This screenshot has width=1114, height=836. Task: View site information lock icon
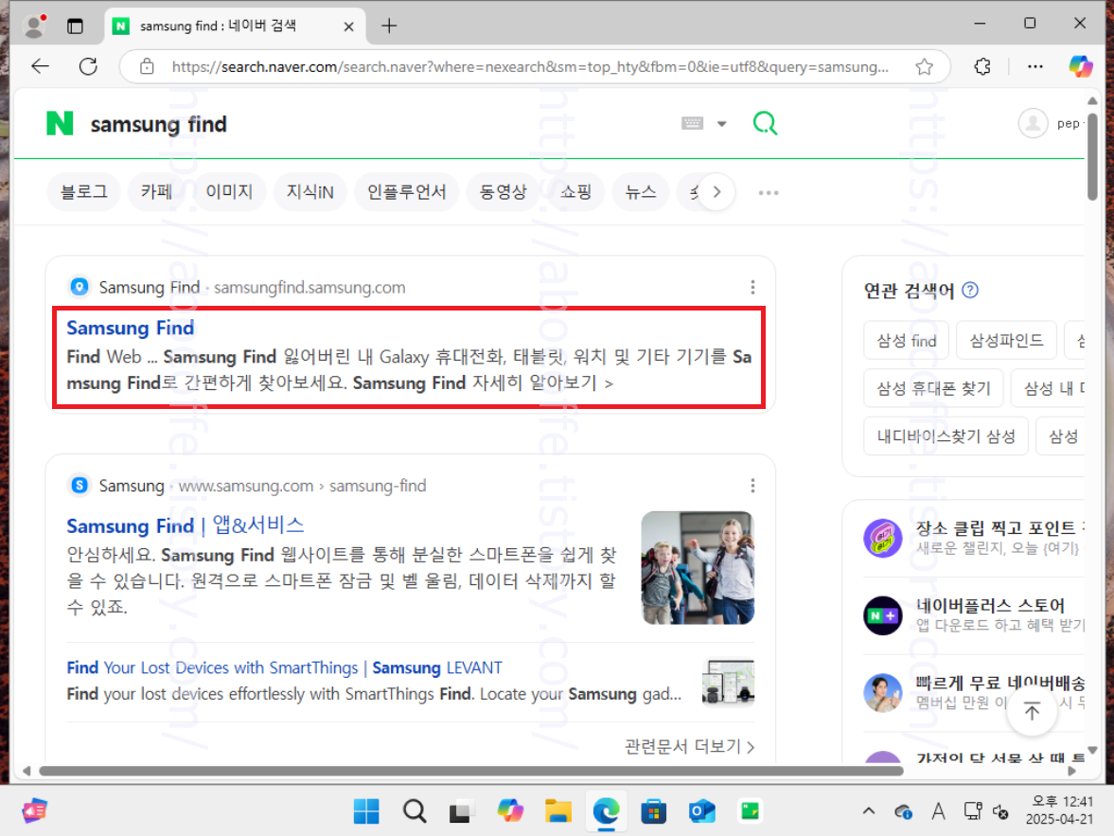click(147, 67)
